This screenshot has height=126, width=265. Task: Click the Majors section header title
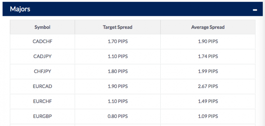coord(20,9)
